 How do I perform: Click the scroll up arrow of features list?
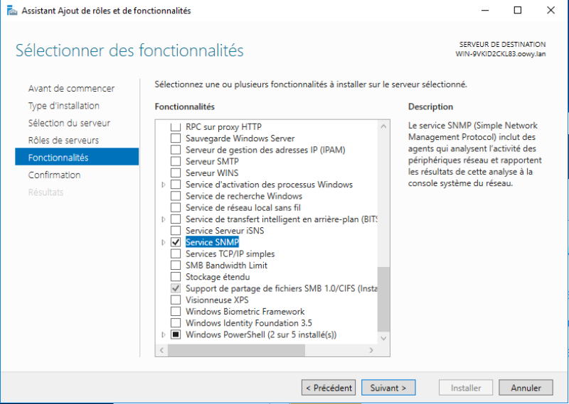pyautogui.click(x=384, y=126)
